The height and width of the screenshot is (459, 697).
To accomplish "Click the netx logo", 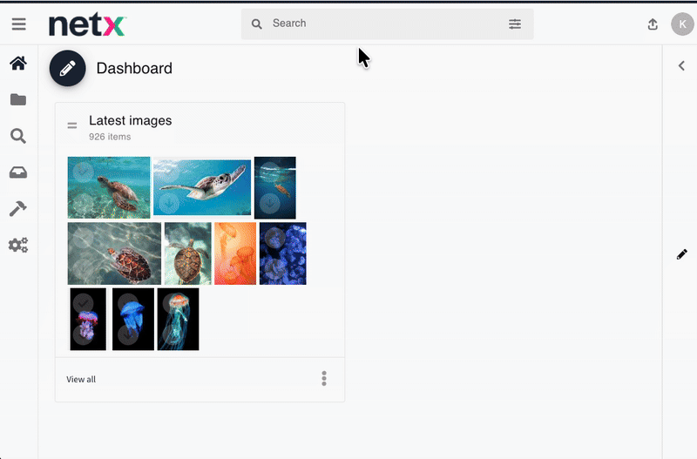I will point(87,25).
